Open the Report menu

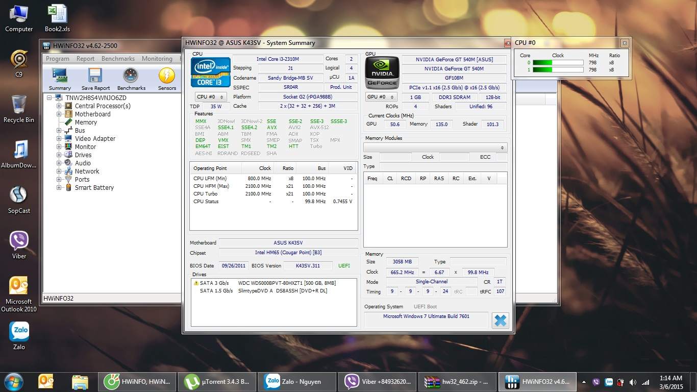(85, 59)
